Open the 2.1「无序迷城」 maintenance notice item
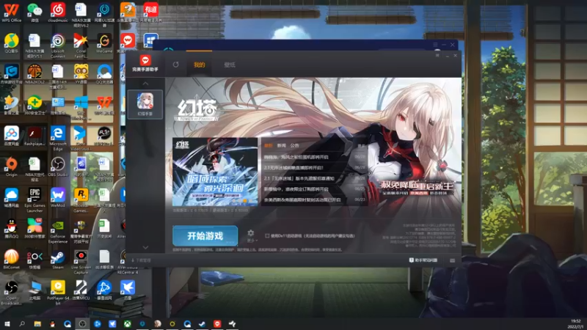The width and height of the screenshot is (587, 330). [315, 178]
